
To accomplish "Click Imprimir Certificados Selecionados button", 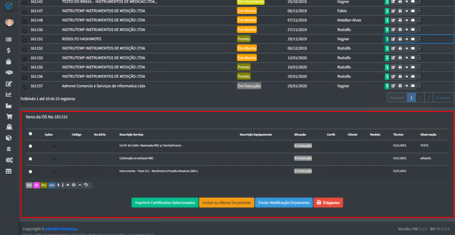I will (x=165, y=203).
